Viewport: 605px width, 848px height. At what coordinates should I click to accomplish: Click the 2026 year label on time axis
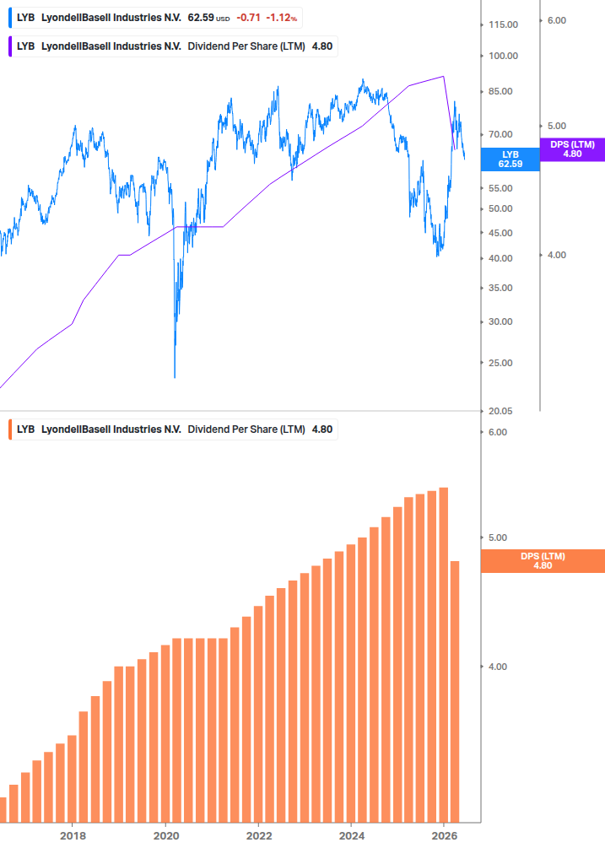(445, 836)
